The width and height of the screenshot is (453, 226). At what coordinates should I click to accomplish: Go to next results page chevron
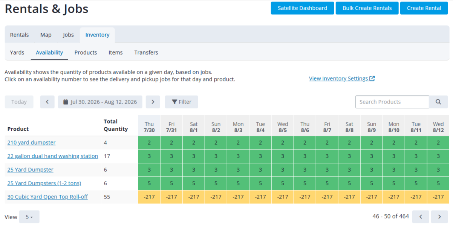point(439,217)
